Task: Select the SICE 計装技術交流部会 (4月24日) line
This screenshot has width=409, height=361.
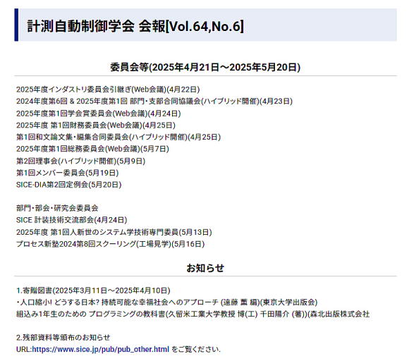Action: pyautogui.click(x=72, y=220)
